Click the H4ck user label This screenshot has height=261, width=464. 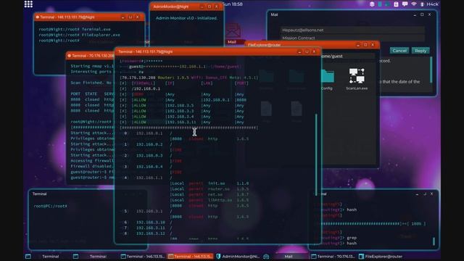pos(432,4)
